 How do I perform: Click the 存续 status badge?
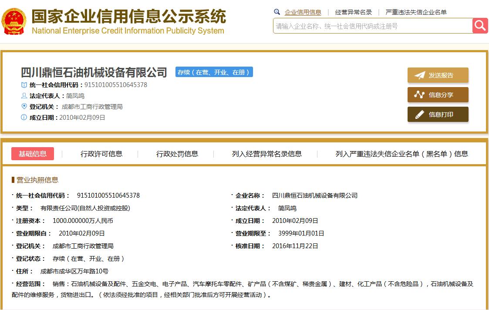[x=214, y=72]
